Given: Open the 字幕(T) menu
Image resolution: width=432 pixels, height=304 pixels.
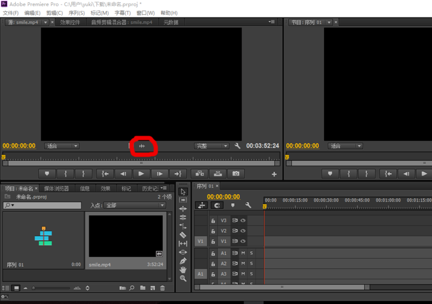Looking at the screenshot, I should [123, 13].
